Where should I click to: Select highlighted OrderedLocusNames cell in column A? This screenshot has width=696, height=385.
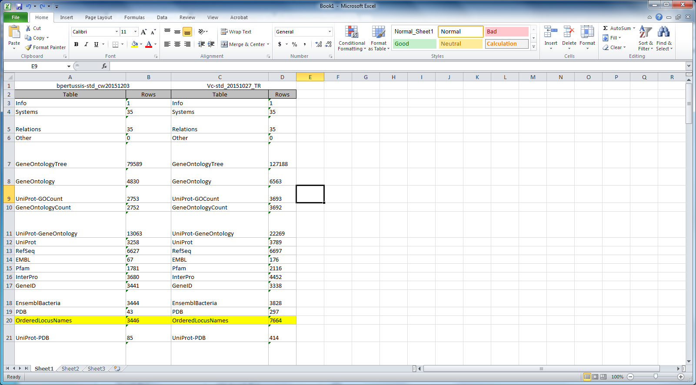[70, 320]
